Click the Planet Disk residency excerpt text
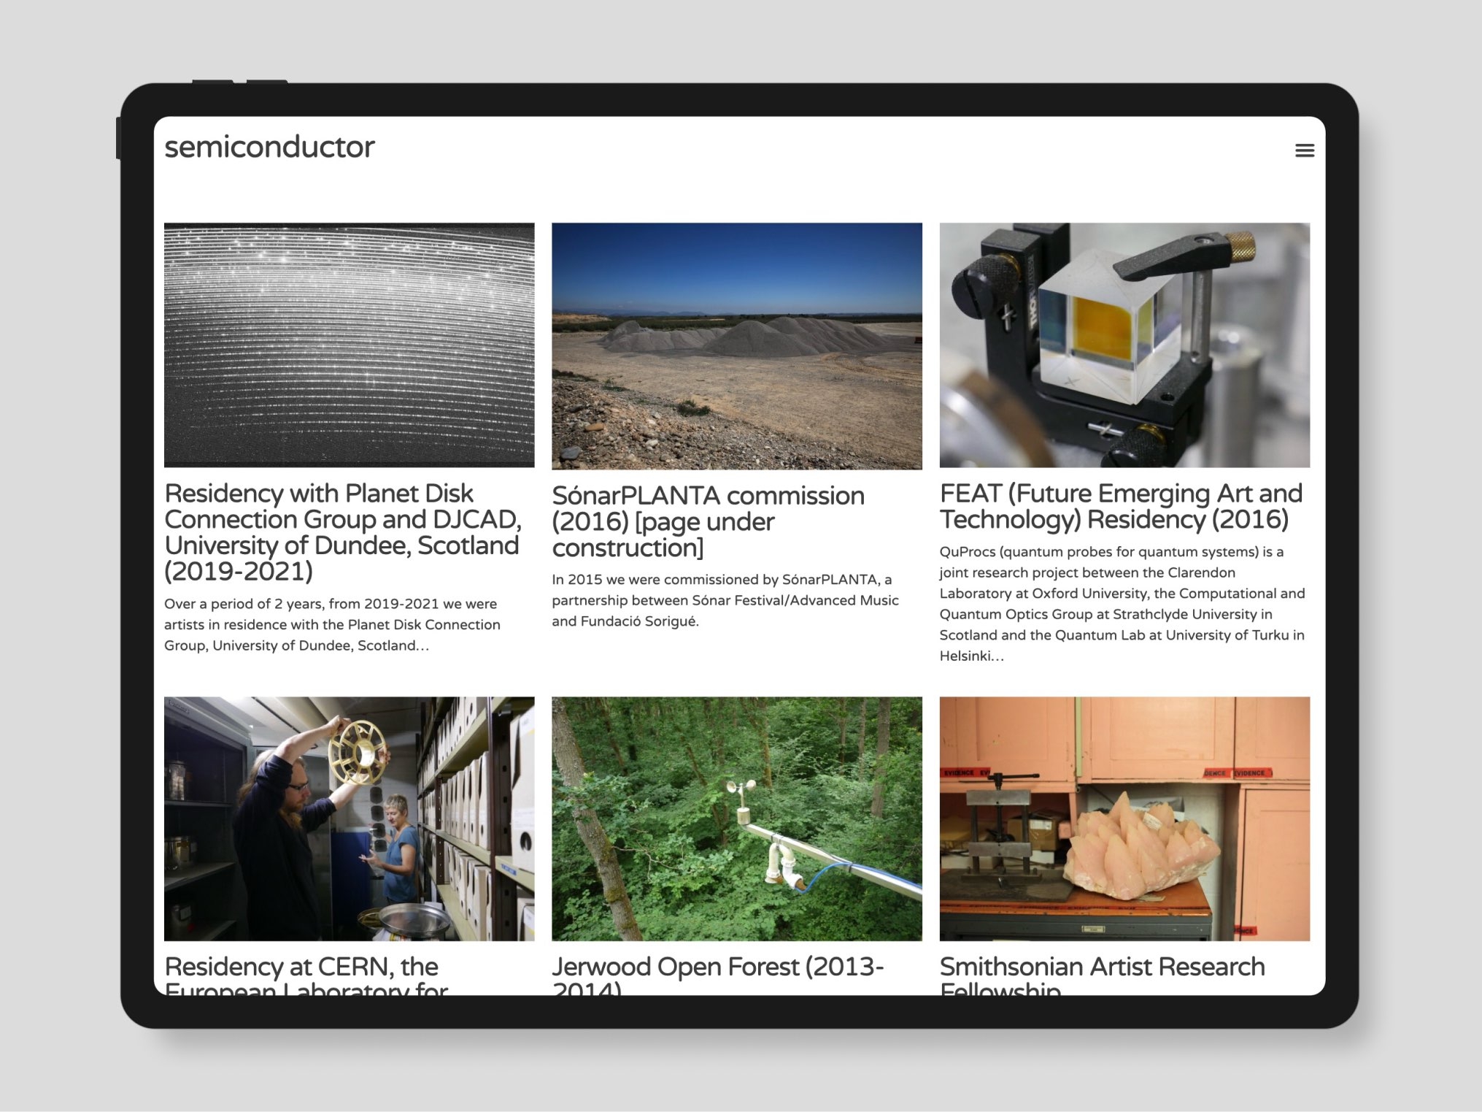This screenshot has width=1482, height=1112. [x=332, y=624]
